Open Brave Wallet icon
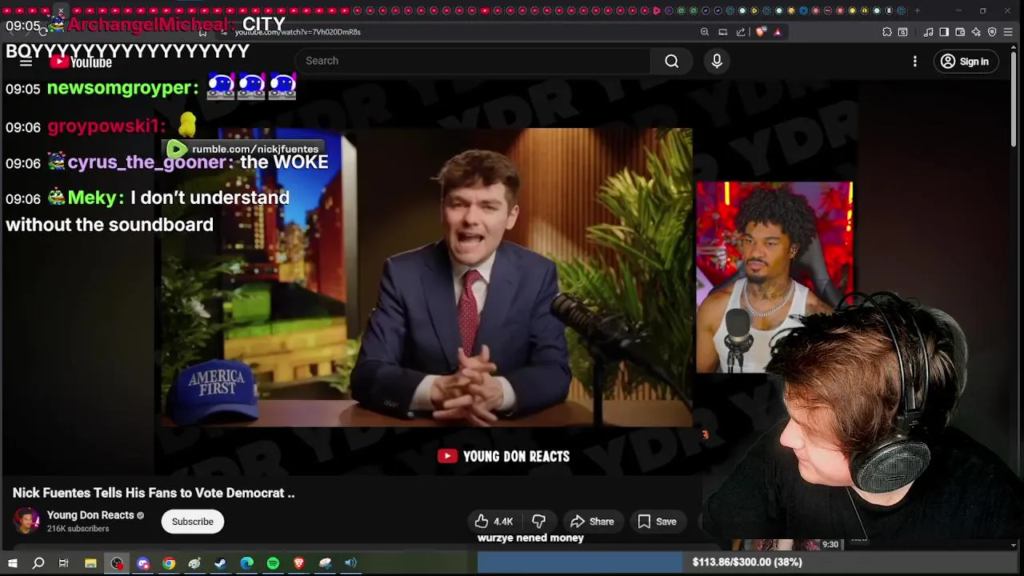 (960, 32)
